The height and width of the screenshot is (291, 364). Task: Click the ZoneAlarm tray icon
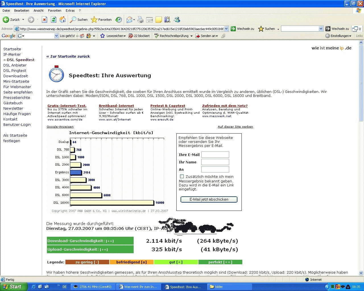click(x=338, y=287)
